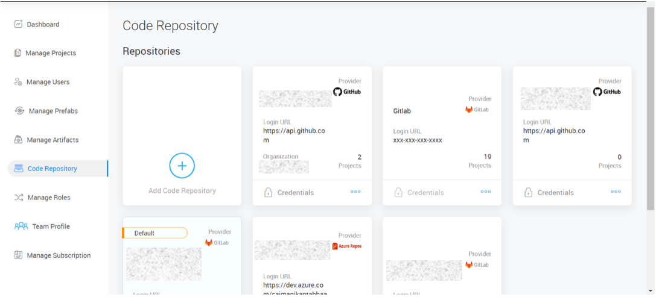Click Credentials on the 0 Projects card
The height and width of the screenshot is (297, 656).
point(555,193)
